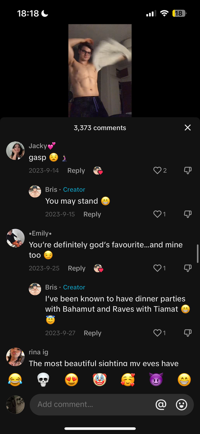The width and height of the screenshot is (200, 434).
Task: Tap the video preview above comments
Action: point(100,71)
